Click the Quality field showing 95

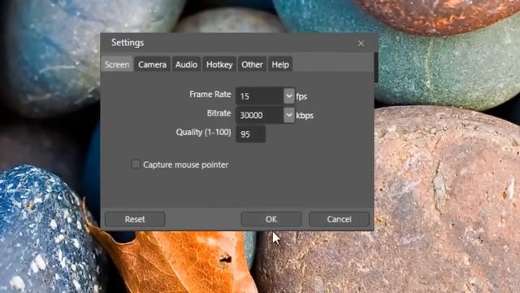click(251, 133)
